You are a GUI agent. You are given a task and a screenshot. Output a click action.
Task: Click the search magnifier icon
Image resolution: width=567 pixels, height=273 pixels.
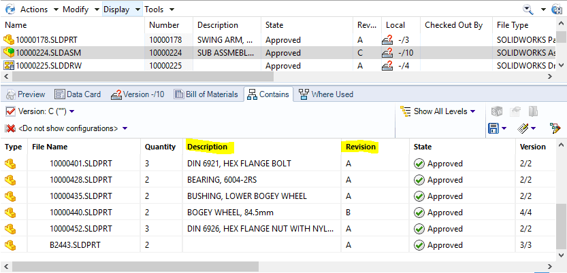coord(528,10)
